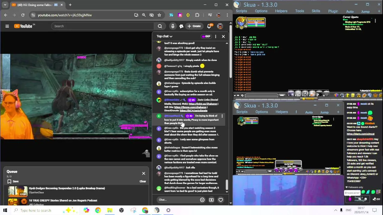
Task: Expand the Top chat dropdown
Action: pyautogui.click(x=165, y=36)
